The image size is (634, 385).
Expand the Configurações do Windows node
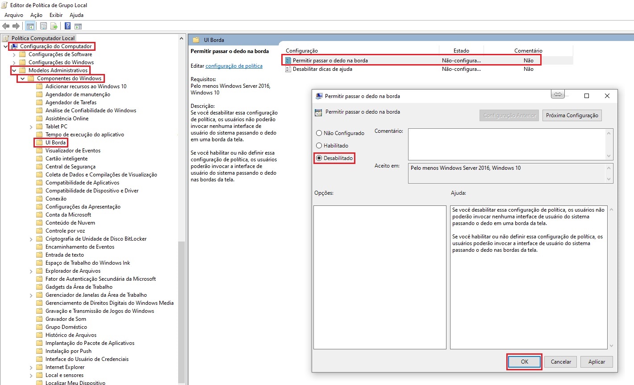[x=14, y=62]
